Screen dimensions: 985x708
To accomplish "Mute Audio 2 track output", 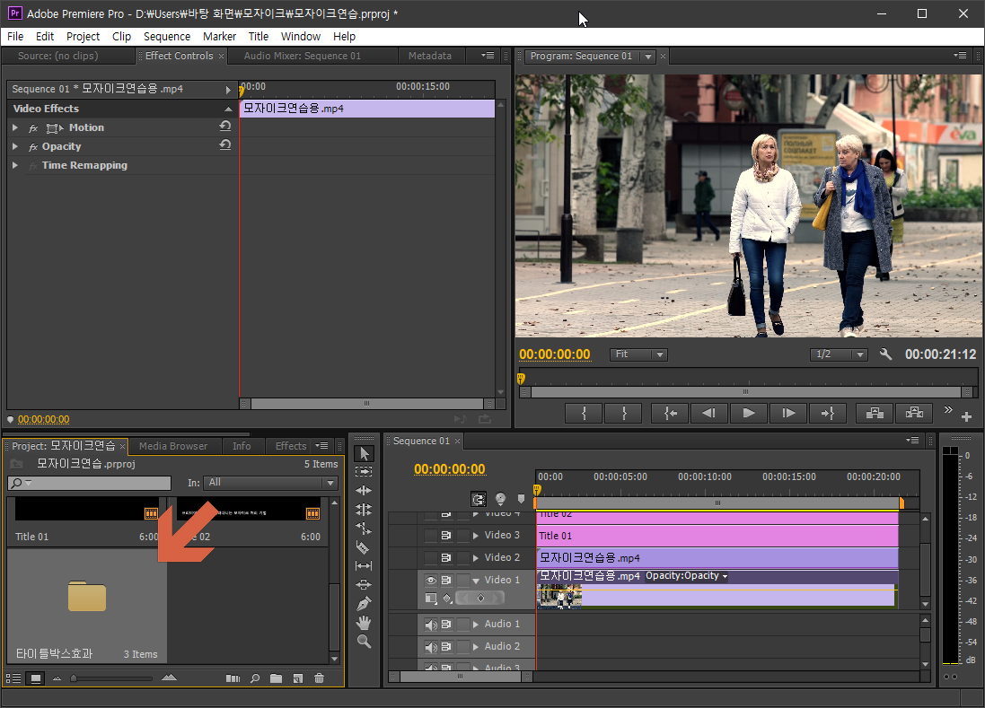I will (431, 647).
